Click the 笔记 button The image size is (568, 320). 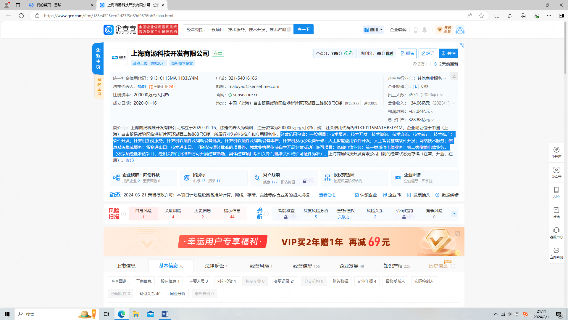click(428, 53)
